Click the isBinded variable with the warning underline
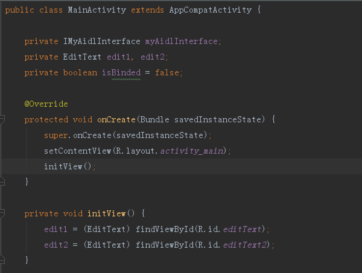This screenshot has height=273, width=362. [x=121, y=73]
